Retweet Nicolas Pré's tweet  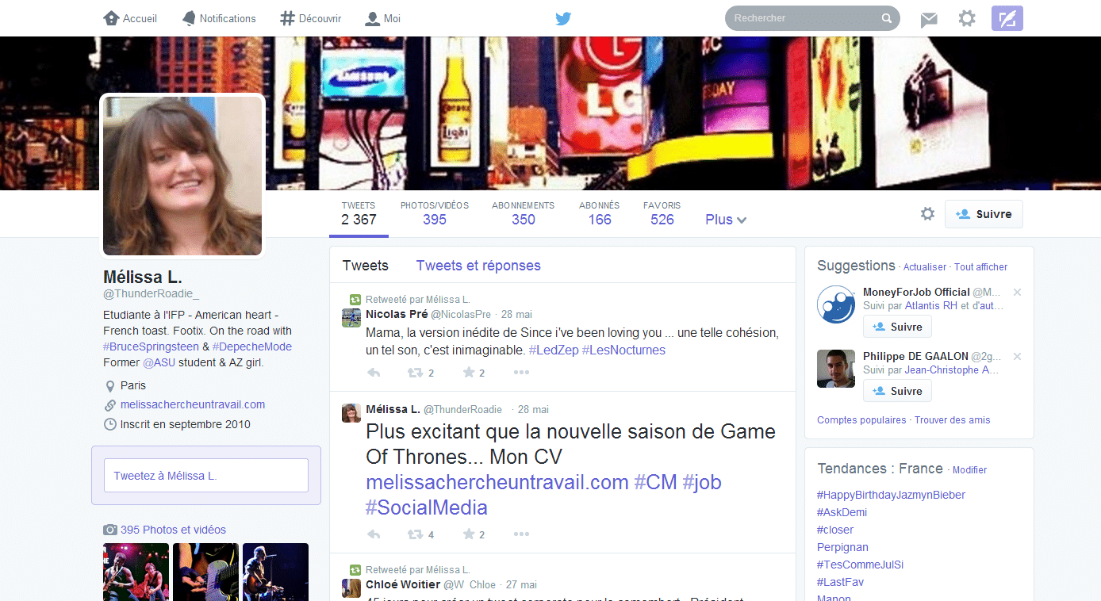415,373
